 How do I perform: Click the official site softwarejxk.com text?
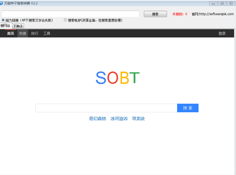(x=213, y=14)
